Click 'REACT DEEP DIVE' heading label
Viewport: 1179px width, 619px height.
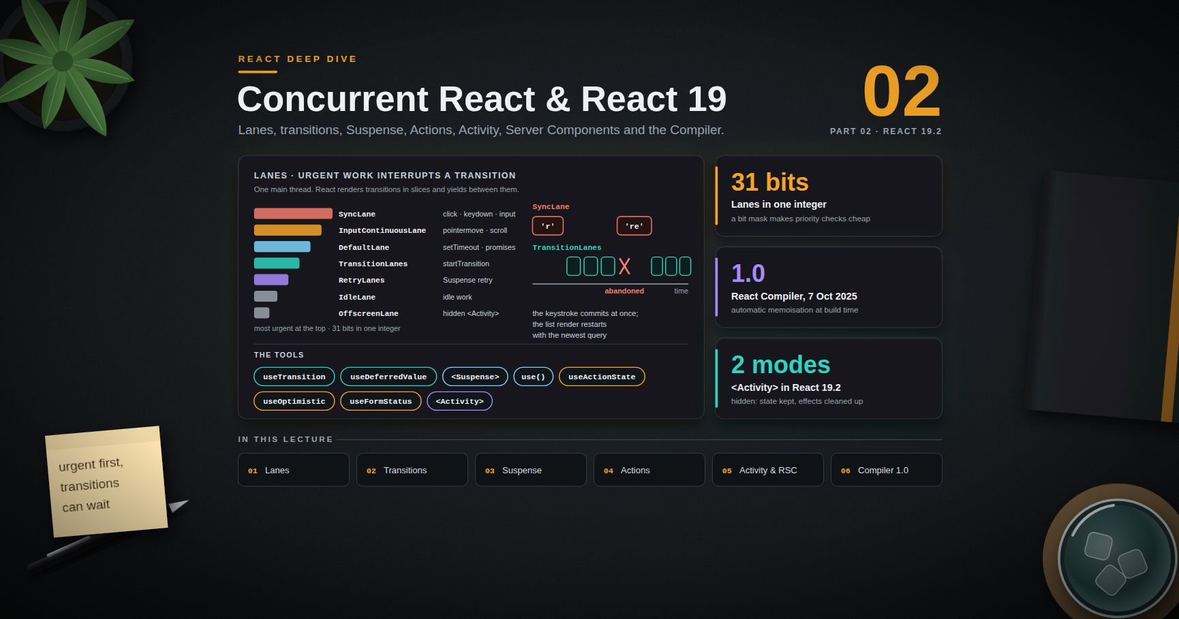(297, 59)
